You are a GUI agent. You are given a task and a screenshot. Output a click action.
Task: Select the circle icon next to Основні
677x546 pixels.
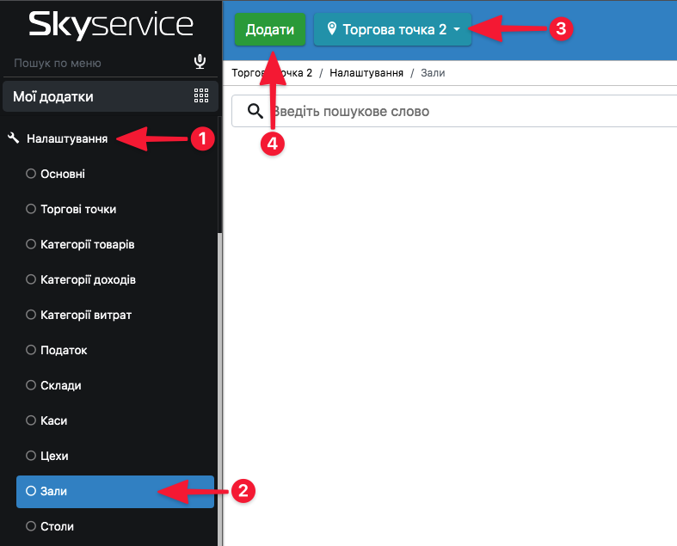[31, 174]
